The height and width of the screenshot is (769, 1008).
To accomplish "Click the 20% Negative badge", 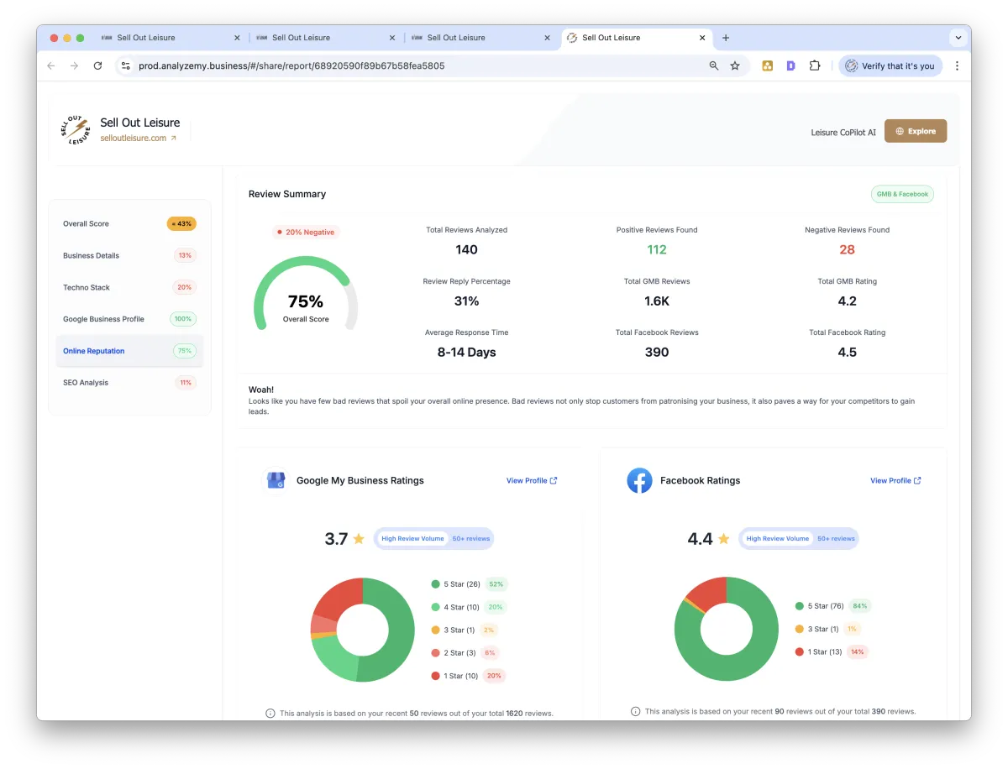I will tap(306, 232).
